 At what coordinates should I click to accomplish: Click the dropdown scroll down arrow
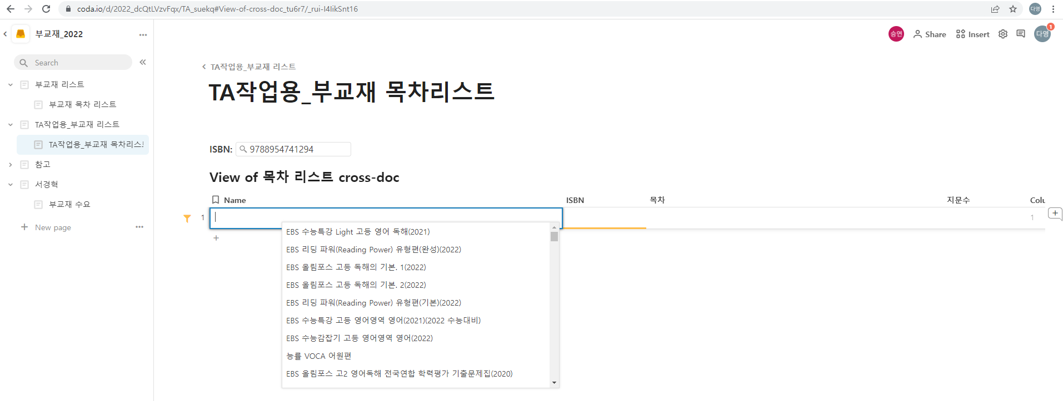(x=554, y=383)
